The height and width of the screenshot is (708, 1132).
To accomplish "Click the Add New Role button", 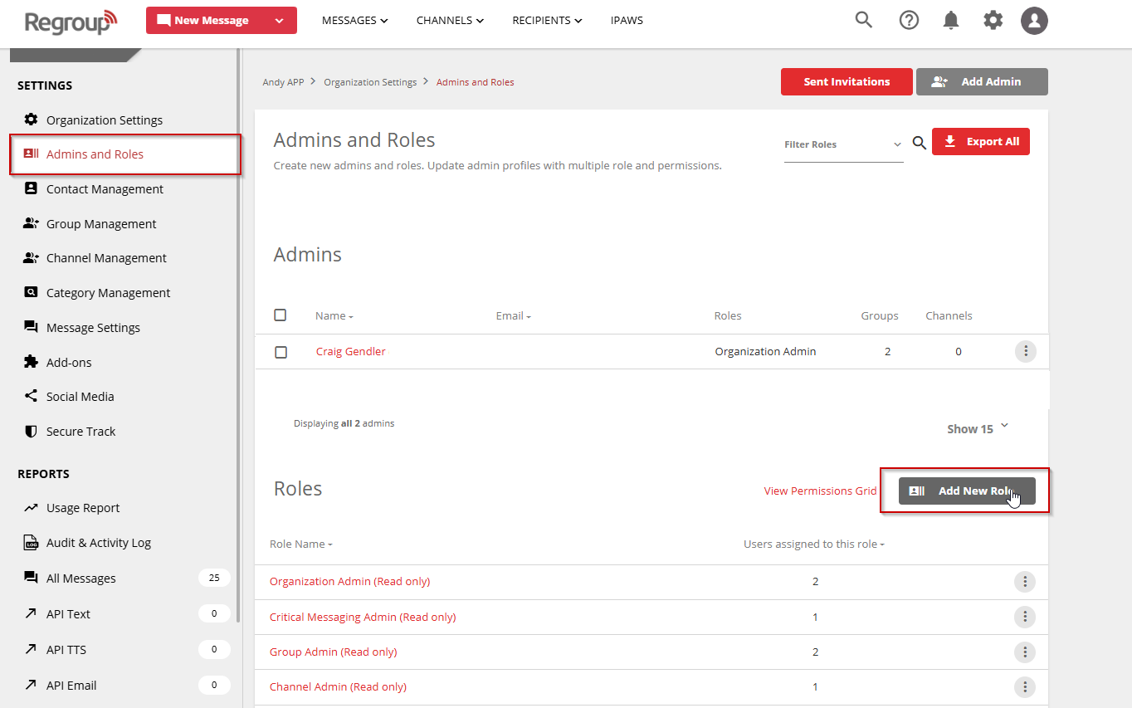I will [967, 491].
